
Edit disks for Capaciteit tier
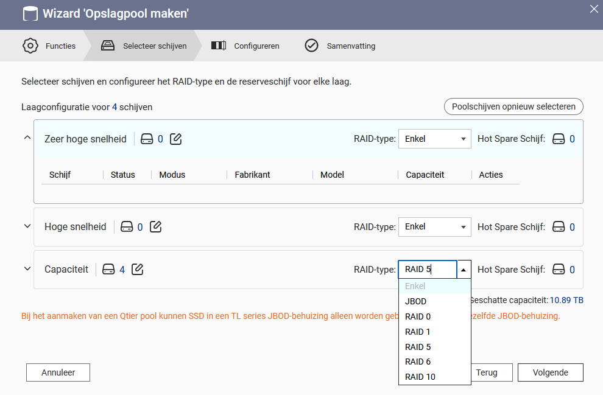(x=137, y=270)
